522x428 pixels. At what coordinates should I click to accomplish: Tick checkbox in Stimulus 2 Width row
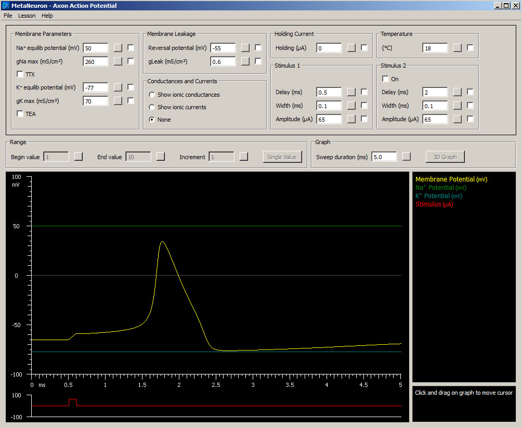(470, 105)
